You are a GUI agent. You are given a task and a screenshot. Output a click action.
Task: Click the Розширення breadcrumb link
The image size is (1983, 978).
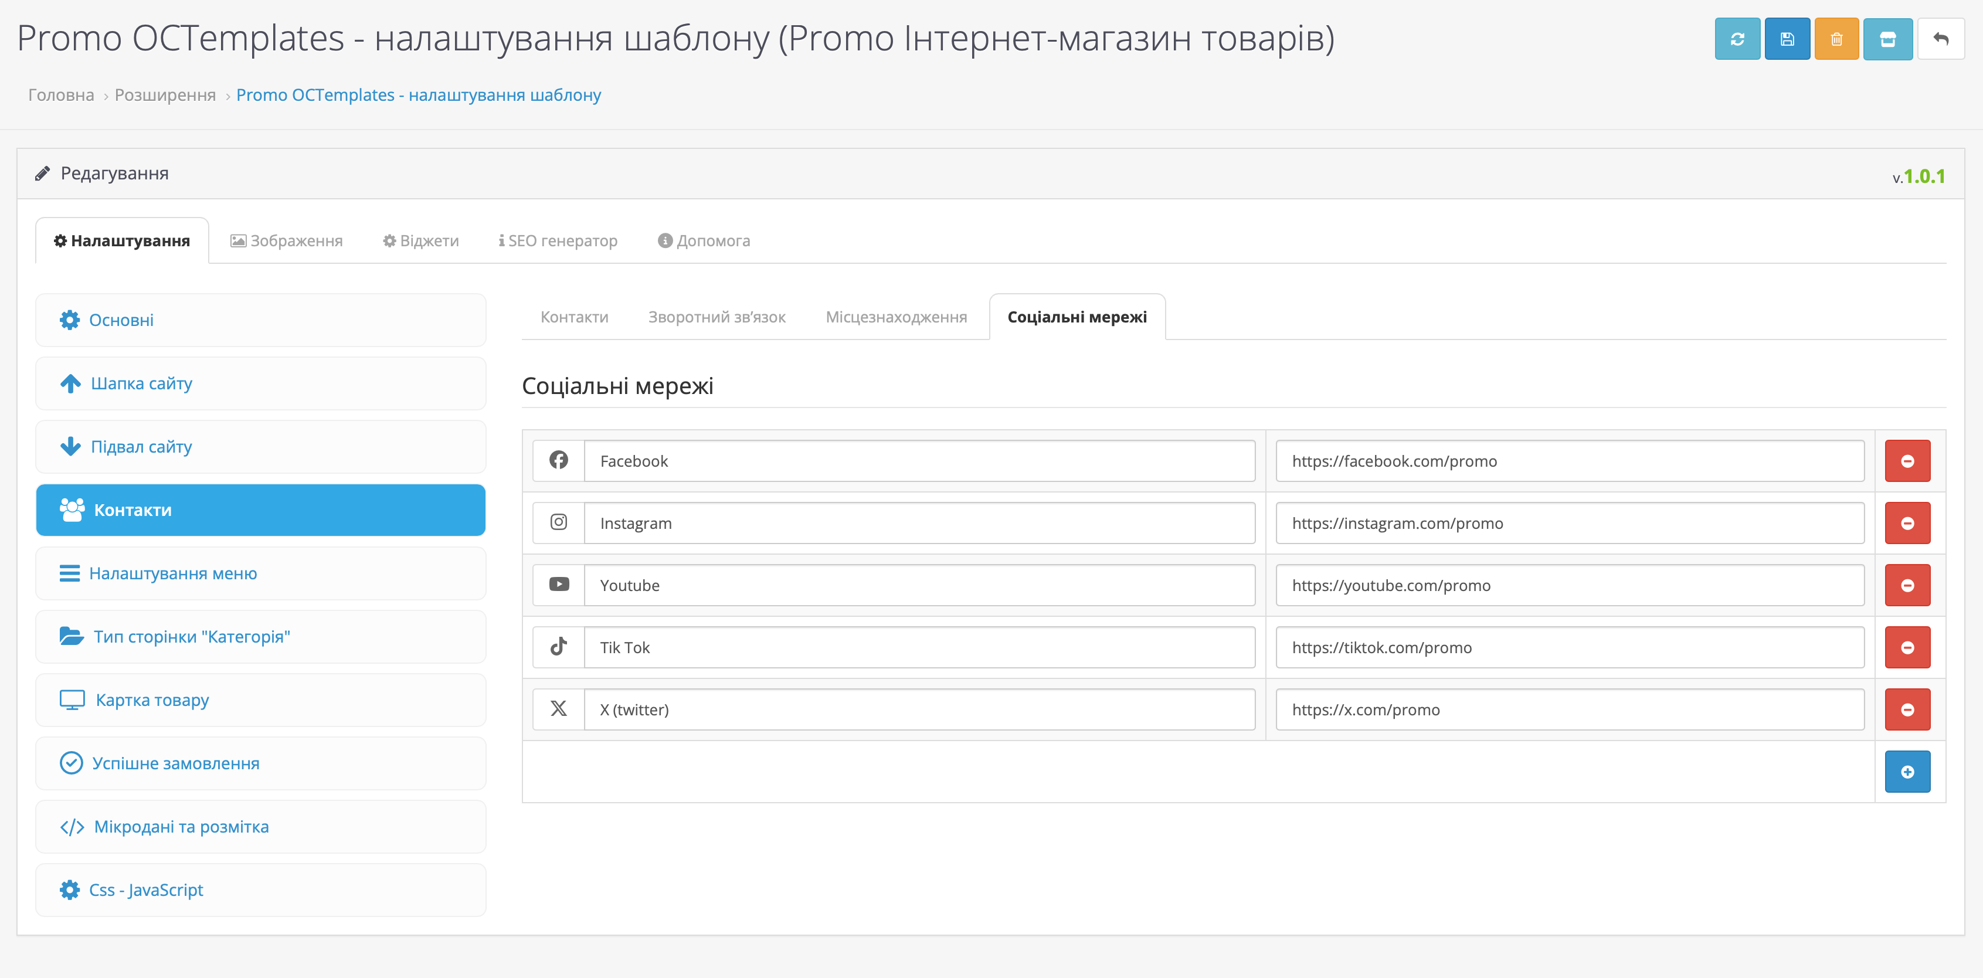[x=165, y=96]
